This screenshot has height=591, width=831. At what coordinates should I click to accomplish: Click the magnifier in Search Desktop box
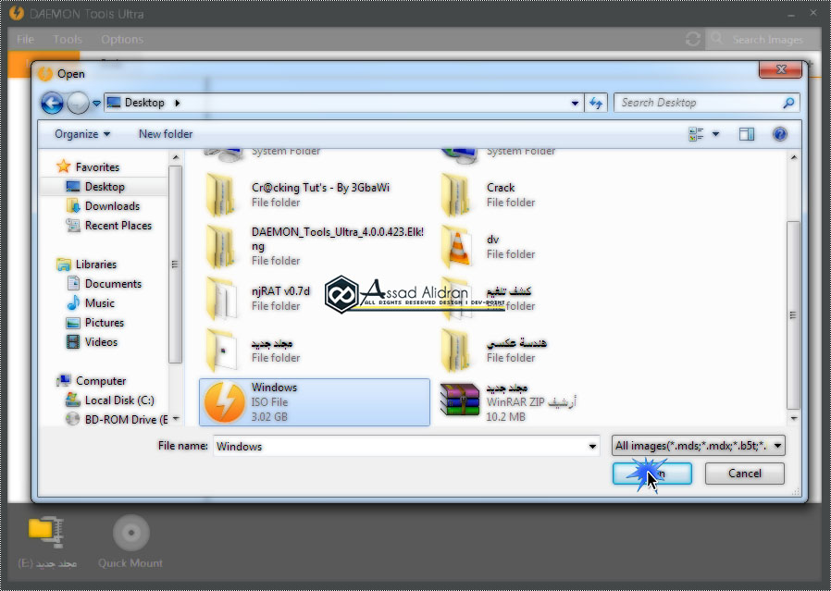(788, 103)
